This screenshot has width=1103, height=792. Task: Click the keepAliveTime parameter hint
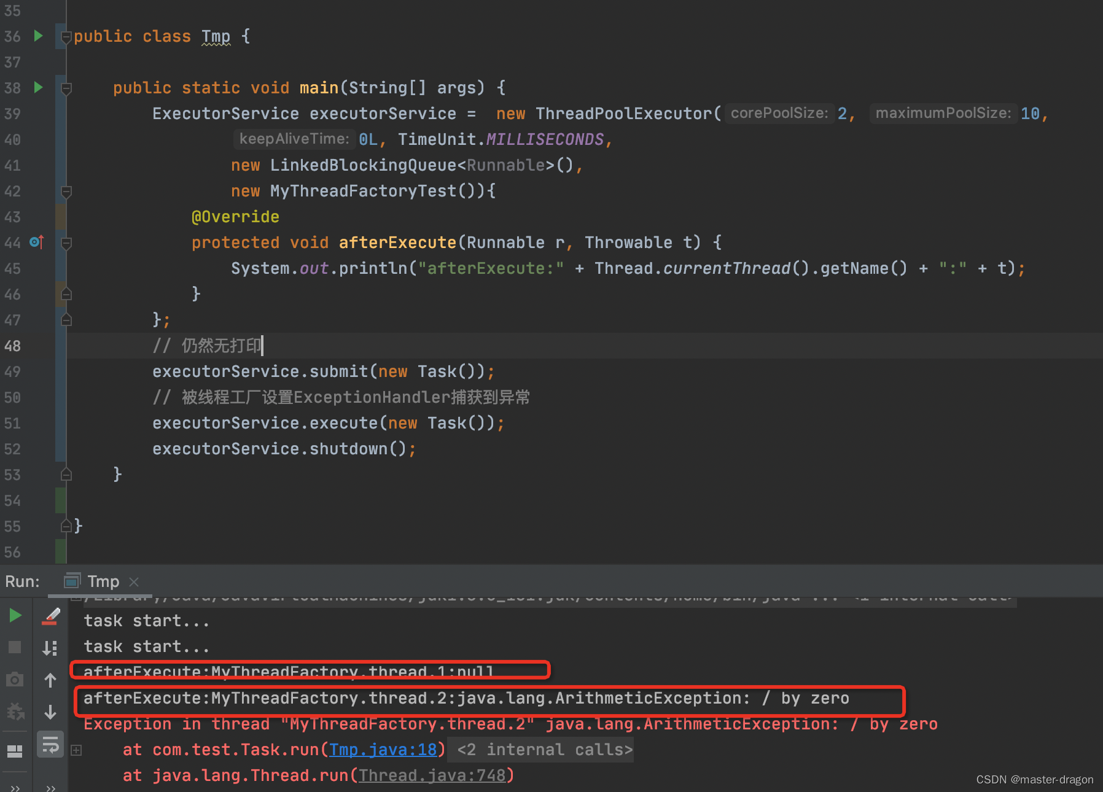294,139
